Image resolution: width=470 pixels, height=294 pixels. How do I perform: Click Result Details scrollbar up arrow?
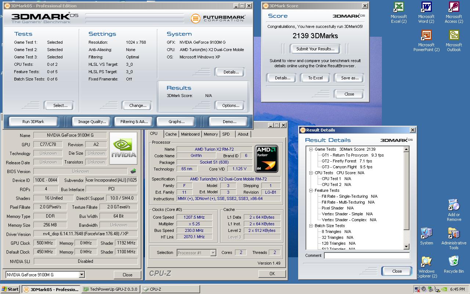[x=406, y=149]
